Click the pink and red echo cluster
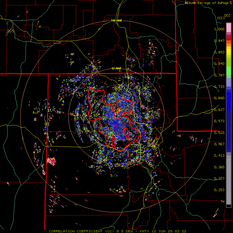233x233 pixels. pos(52,161)
